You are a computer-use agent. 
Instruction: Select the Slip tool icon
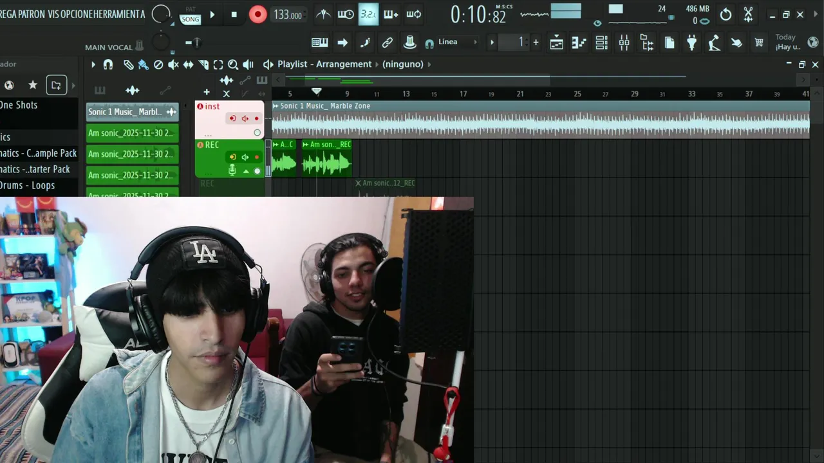[188, 64]
